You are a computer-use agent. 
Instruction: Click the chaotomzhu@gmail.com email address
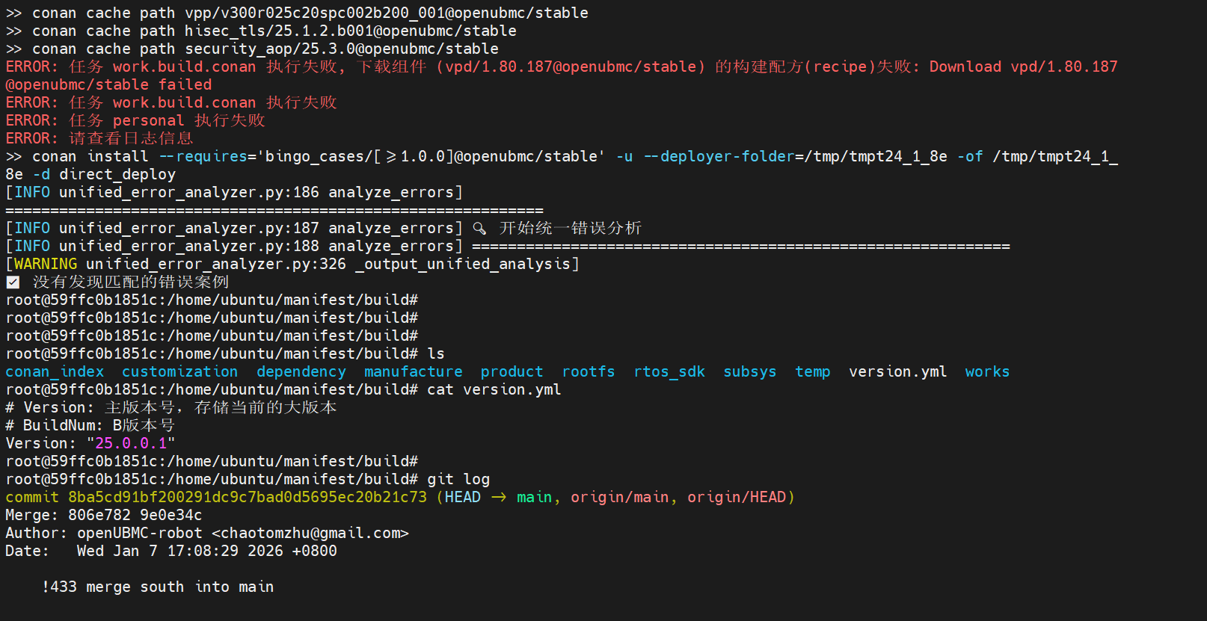coord(310,533)
